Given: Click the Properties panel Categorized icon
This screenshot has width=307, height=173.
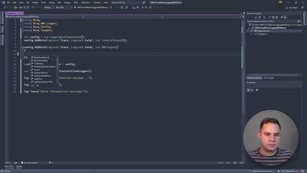Looking at the screenshot, I should click(x=248, y=90).
